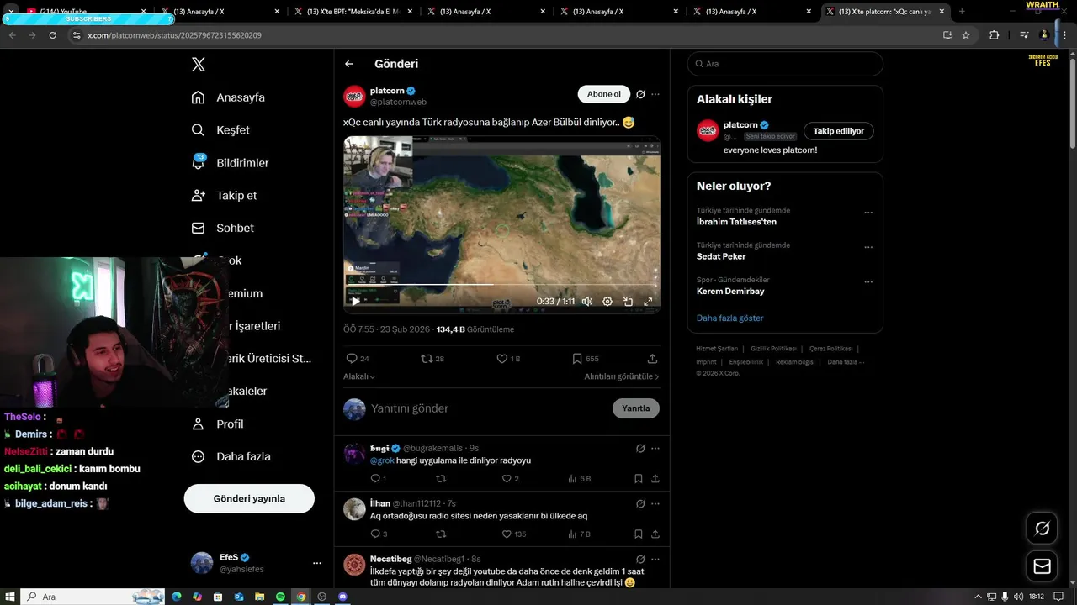Click the address bar URL

(x=174, y=35)
